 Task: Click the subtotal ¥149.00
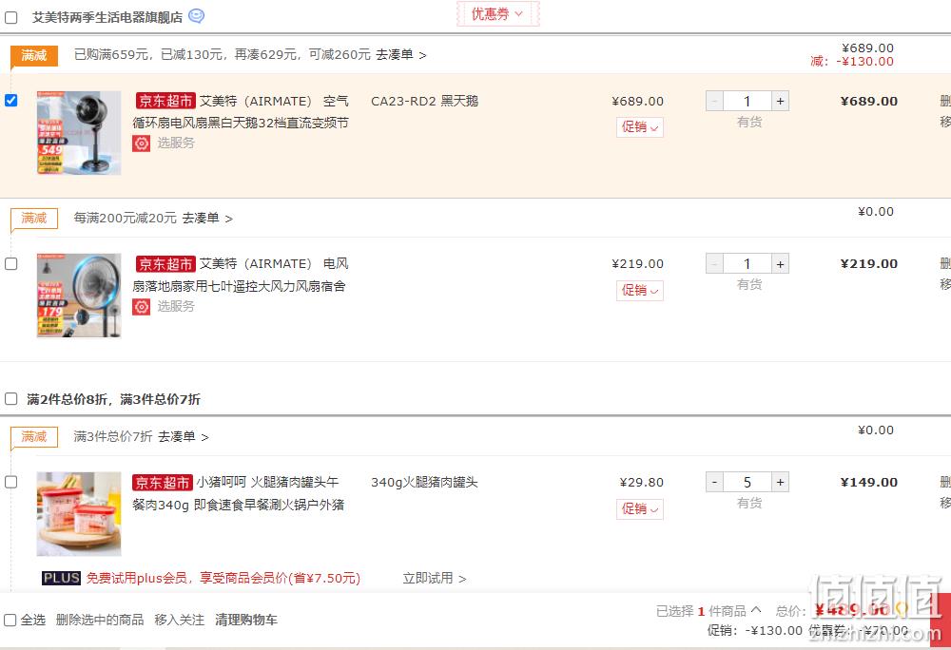click(868, 482)
